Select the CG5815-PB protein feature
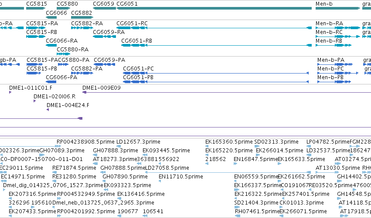Screen dimensions: 371x218 click(34, 73)
